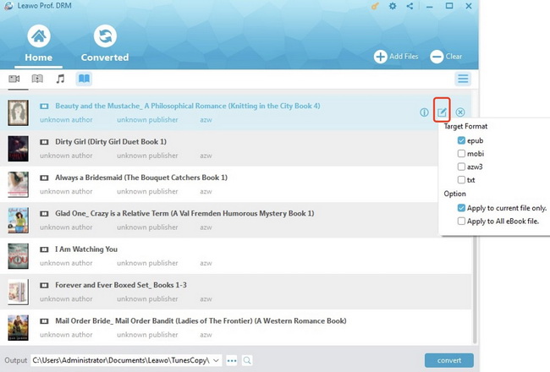Click book icon beside Always a Bridesmaid
The width and height of the screenshot is (550, 372).
click(x=44, y=178)
